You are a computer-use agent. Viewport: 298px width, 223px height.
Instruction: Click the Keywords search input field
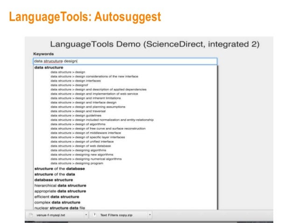pyautogui.click(x=125, y=61)
